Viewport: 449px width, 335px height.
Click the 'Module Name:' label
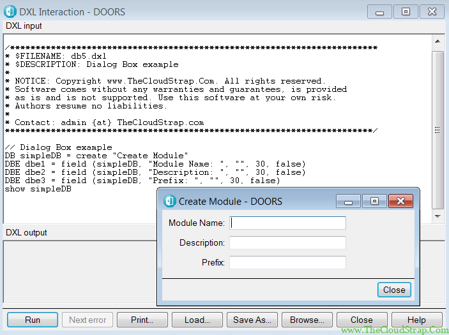[197, 223]
